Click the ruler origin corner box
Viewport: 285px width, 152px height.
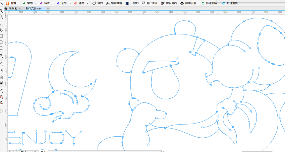(x=6, y=12)
